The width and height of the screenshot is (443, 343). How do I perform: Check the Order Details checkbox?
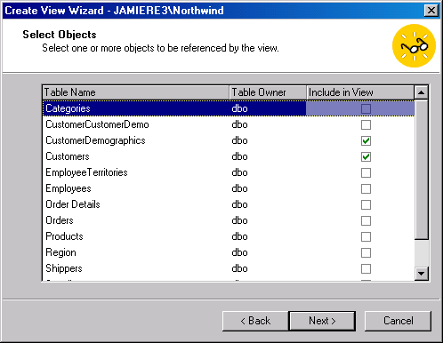[x=366, y=204]
